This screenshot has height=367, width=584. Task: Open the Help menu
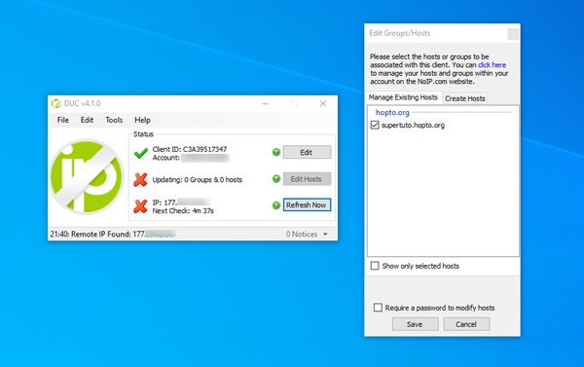142,120
